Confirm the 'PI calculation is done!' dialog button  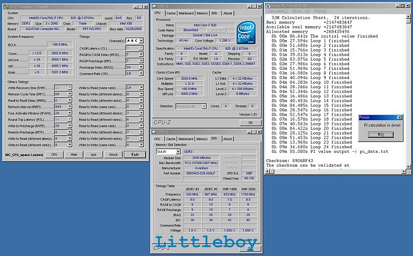point(381,135)
